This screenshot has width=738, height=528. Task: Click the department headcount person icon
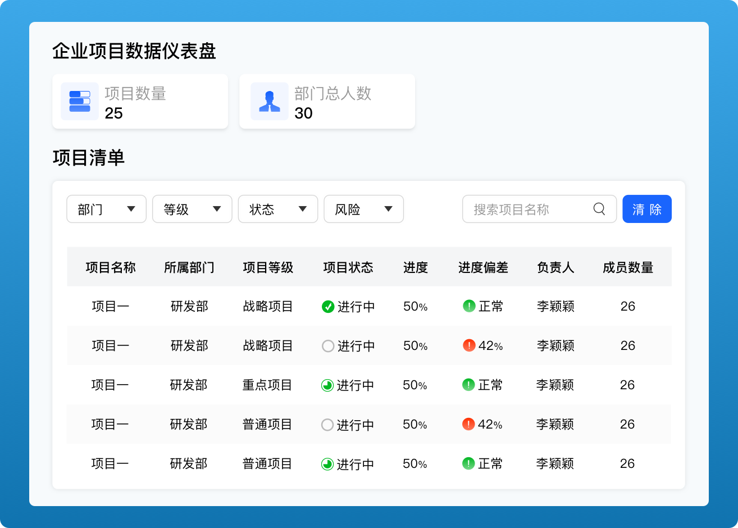[x=270, y=102]
